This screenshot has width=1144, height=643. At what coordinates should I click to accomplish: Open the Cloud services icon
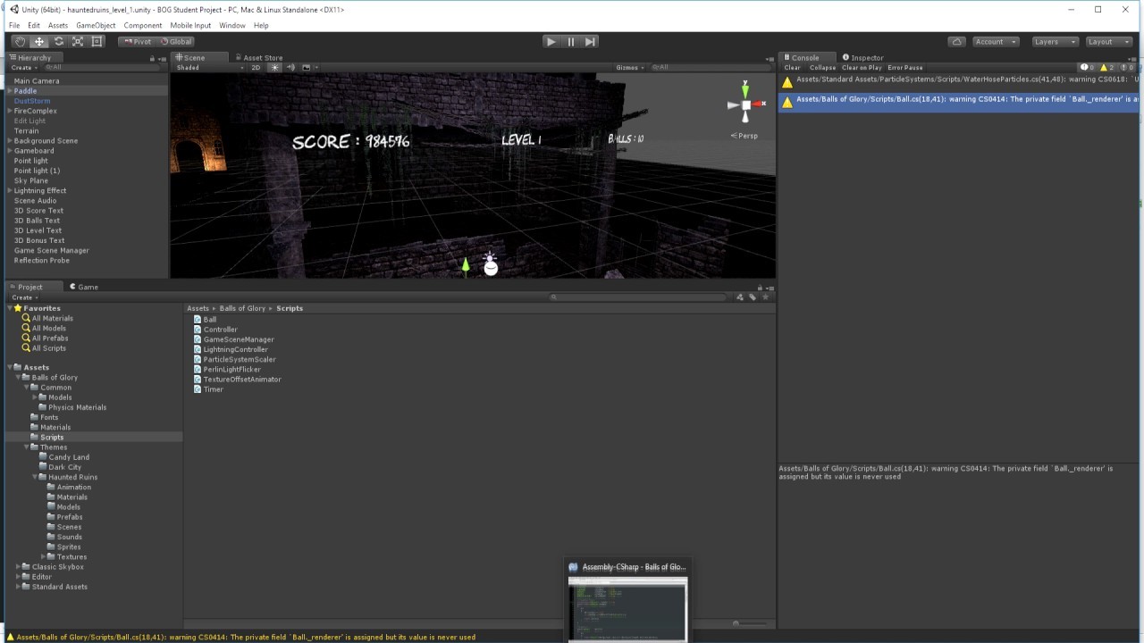[x=957, y=41]
